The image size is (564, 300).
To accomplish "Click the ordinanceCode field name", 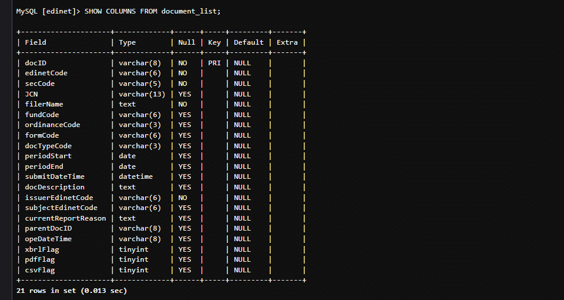I will [x=52, y=125].
